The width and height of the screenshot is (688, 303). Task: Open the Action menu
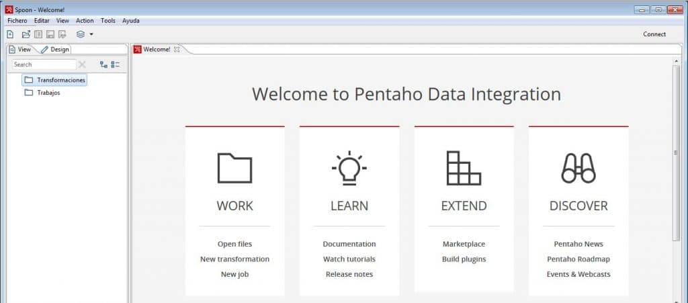tap(85, 21)
